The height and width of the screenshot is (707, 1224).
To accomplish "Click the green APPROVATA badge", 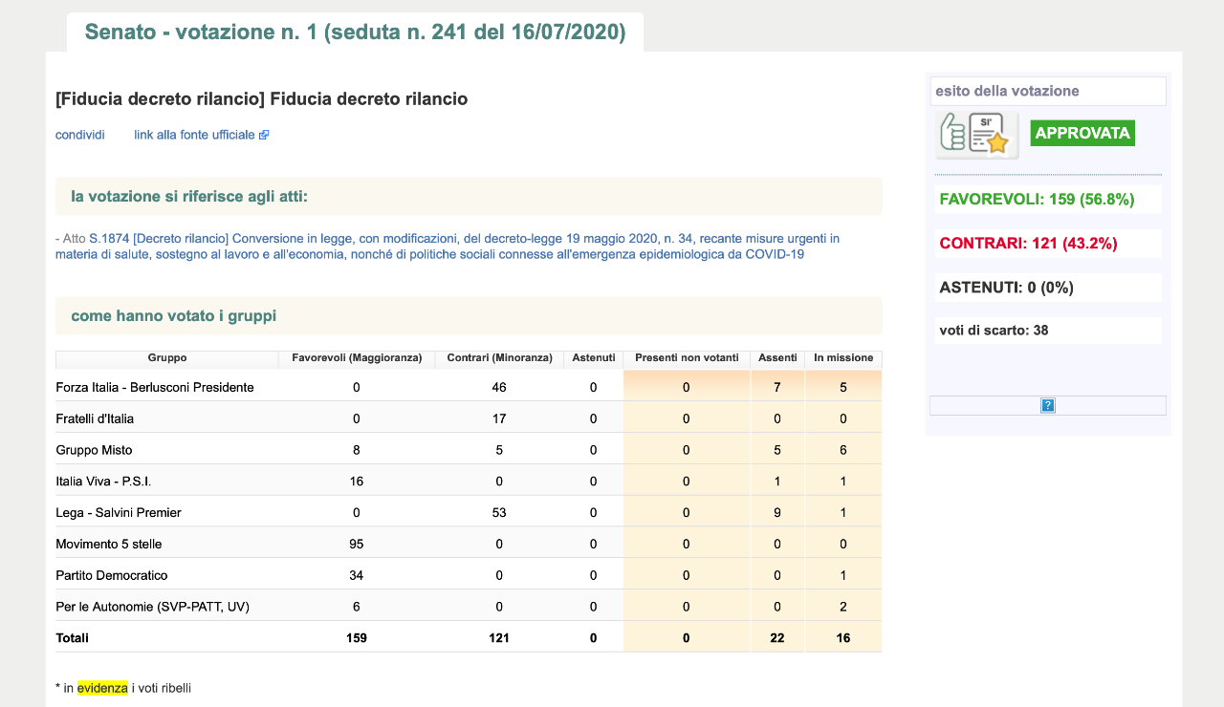I will 1082,134.
